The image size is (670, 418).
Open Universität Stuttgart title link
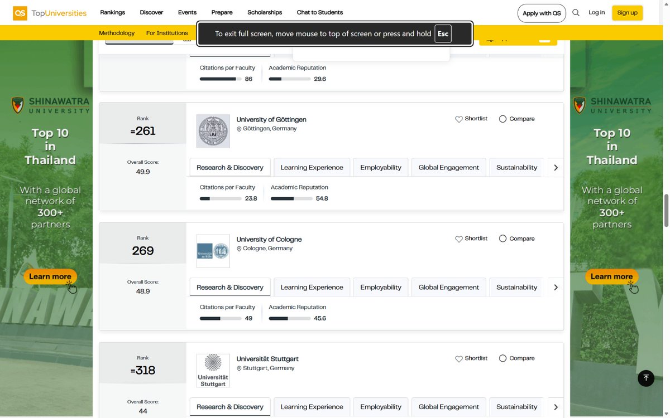click(267, 359)
